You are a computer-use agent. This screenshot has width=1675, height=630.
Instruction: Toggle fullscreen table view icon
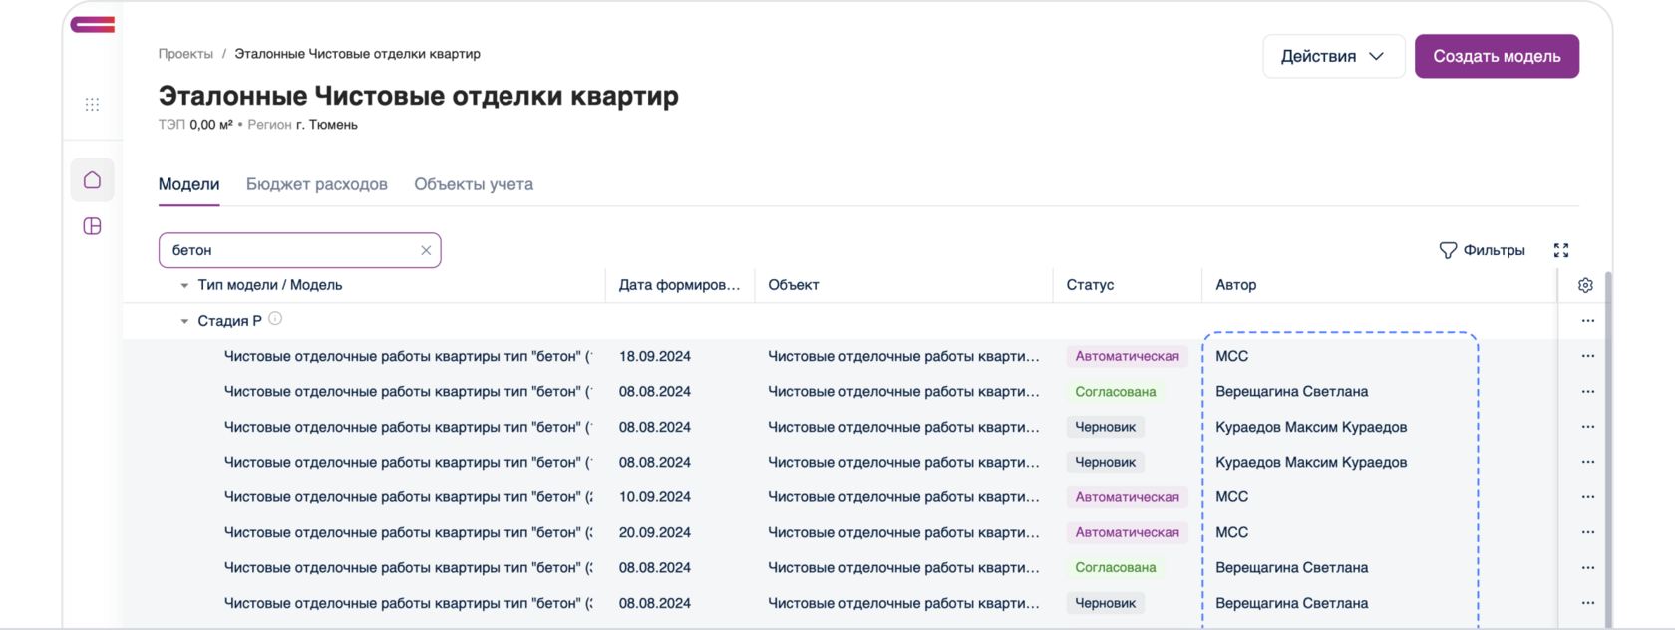(1561, 250)
